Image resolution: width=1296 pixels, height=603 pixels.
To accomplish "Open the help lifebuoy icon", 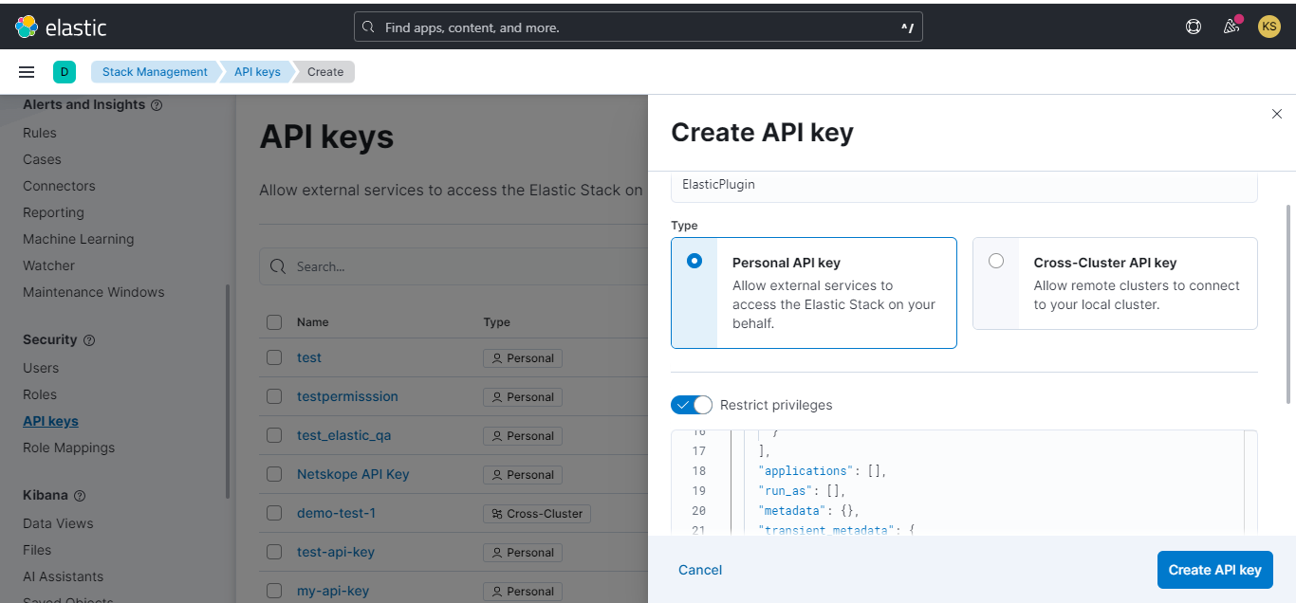I will (x=1194, y=27).
